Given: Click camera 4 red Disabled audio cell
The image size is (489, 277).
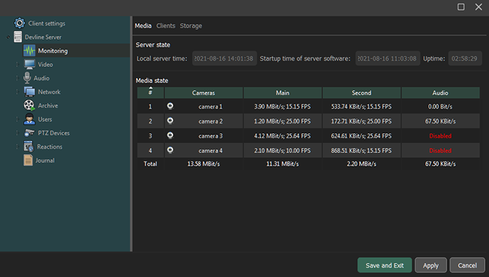Looking at the screenshot, I should coord(440,151).
